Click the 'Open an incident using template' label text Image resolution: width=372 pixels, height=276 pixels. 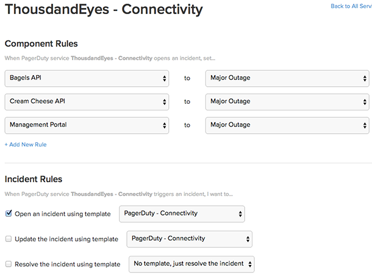[62, 214]
